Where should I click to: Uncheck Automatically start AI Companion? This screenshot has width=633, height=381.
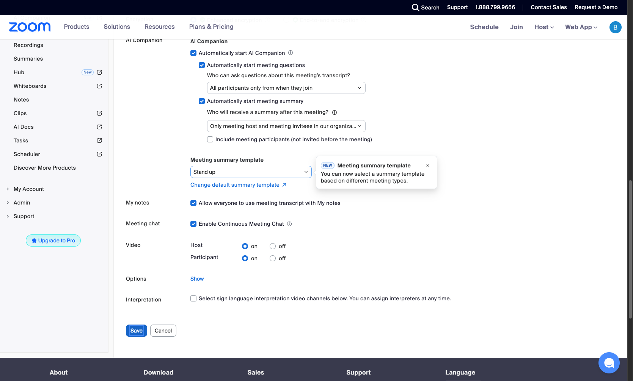tap(193, 53)
